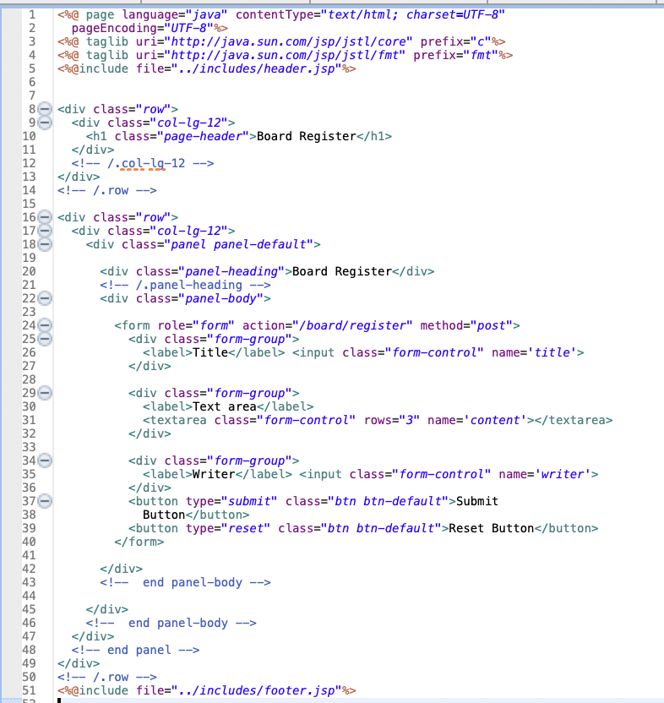Click "panel-heading" class value on line 20
664x703 pixels.
tap(231, 271)
